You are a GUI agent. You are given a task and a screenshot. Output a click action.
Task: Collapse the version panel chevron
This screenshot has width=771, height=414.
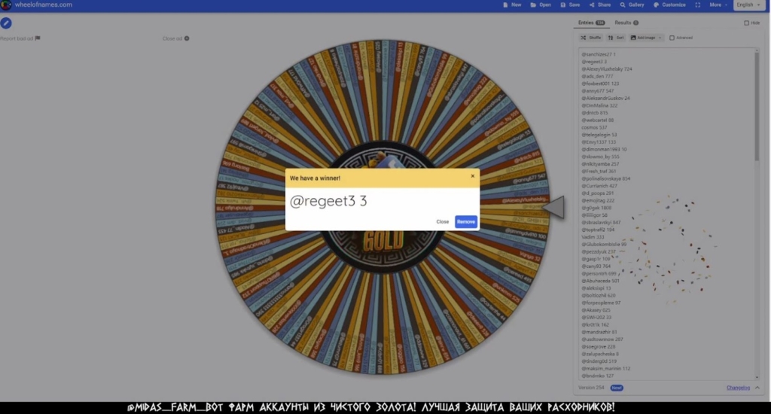757,388
